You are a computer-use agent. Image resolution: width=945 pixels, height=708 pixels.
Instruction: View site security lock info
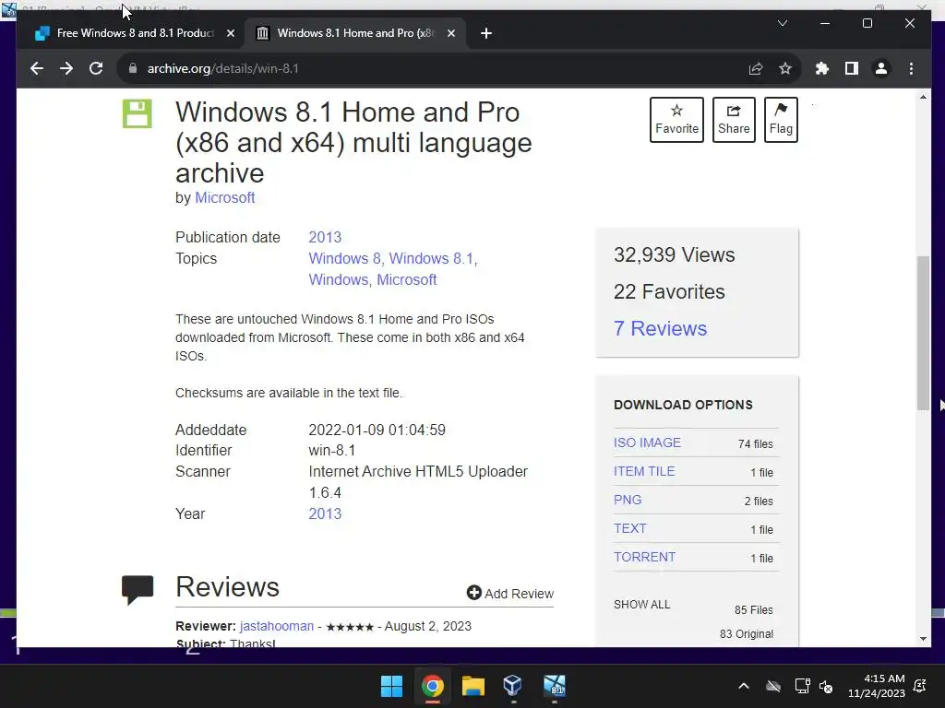coord(133,68)
